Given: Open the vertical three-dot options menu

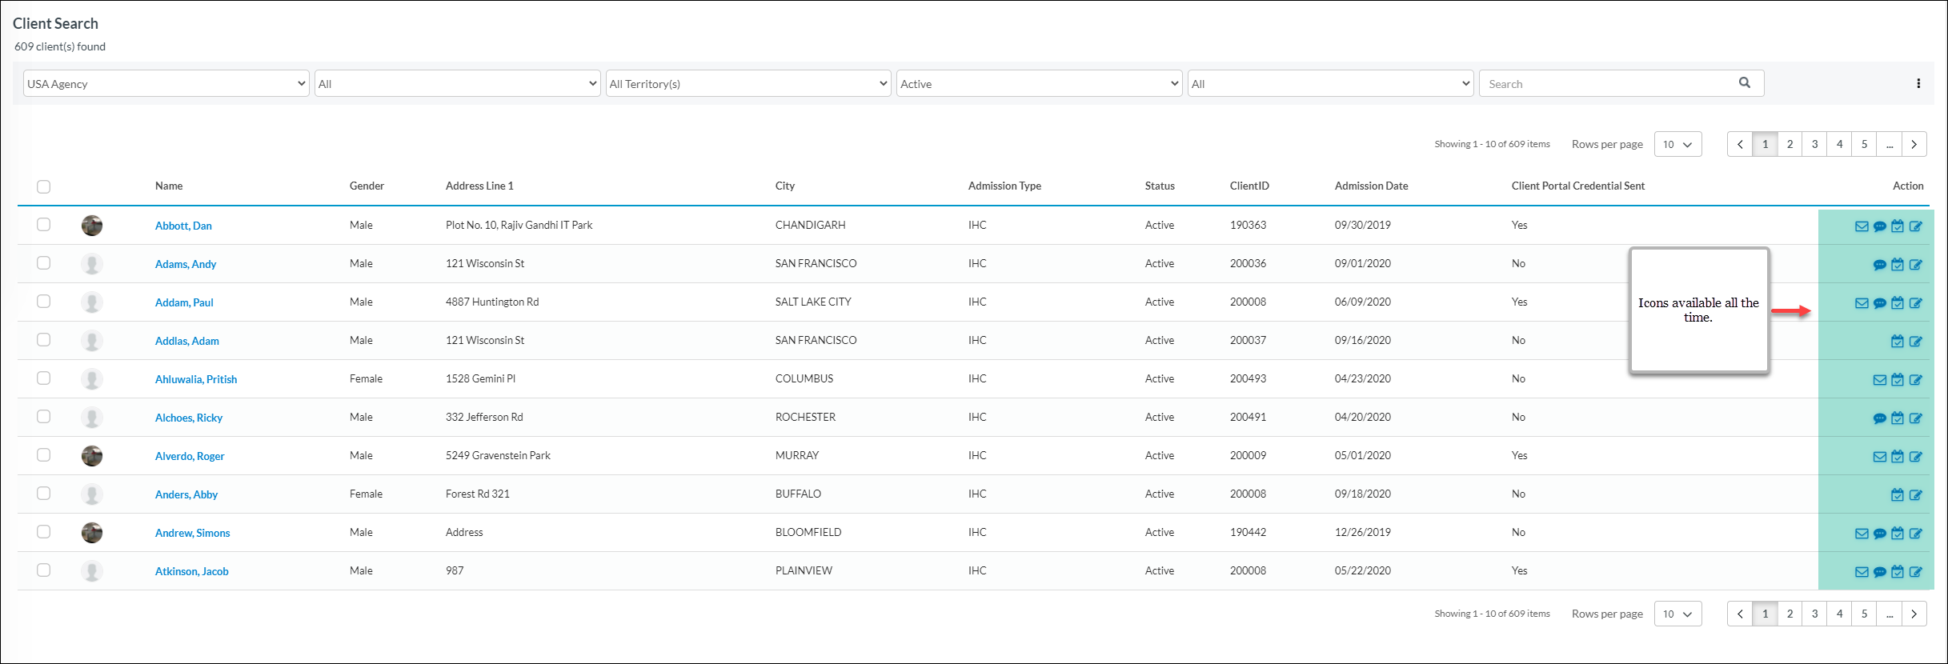Looking at the screenshot, I should tap(1918, 84).
